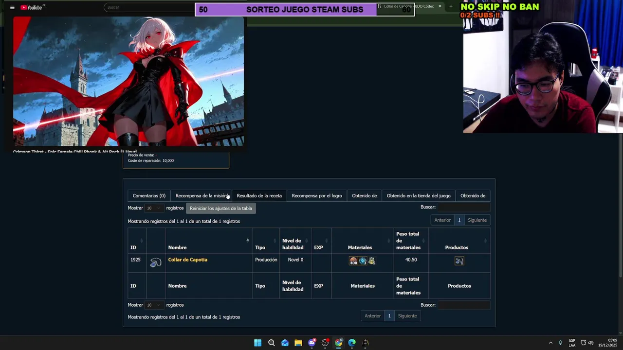Open the Comentarios (0) tab
623x350 pixels.
149,196
